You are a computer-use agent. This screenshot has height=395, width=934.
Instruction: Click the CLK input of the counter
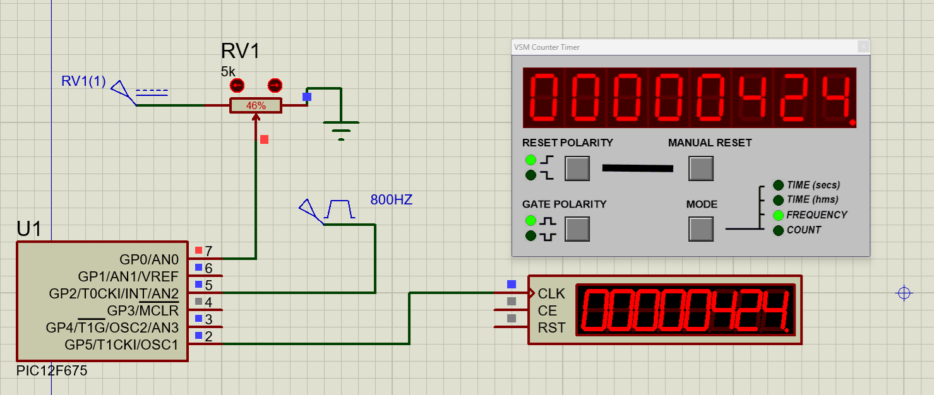[x=551, y=293]
